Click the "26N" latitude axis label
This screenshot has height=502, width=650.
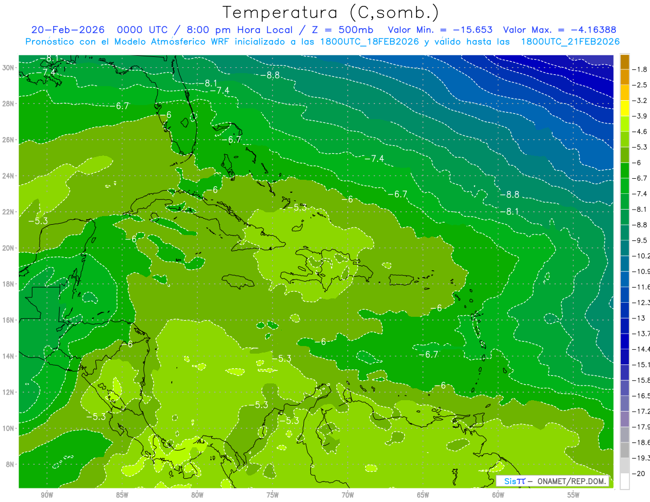[9, 140]
